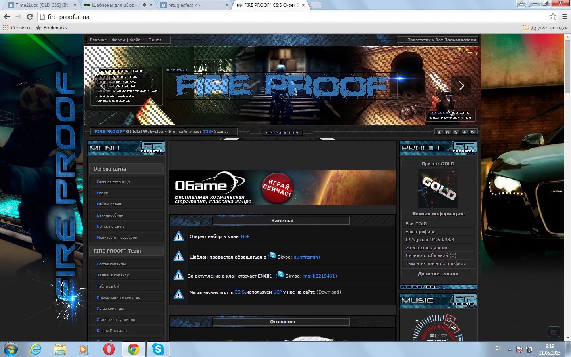Viewport: 571px width, 357px height.
Task: Click the warning icon beside the recruitment note
Action: point(179,236)
